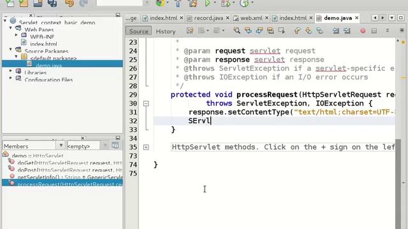Collapse the Web Pages tree node
Screen dimensions: 408x229
point(10,28)
